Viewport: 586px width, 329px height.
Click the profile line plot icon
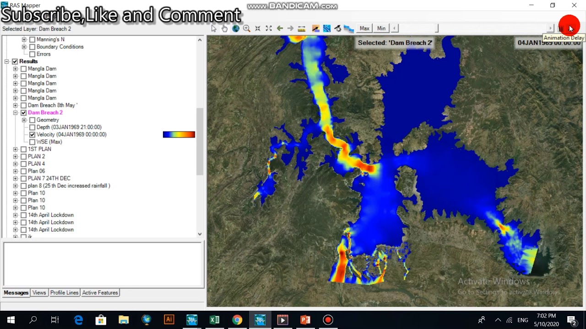(x=315, y=28)
